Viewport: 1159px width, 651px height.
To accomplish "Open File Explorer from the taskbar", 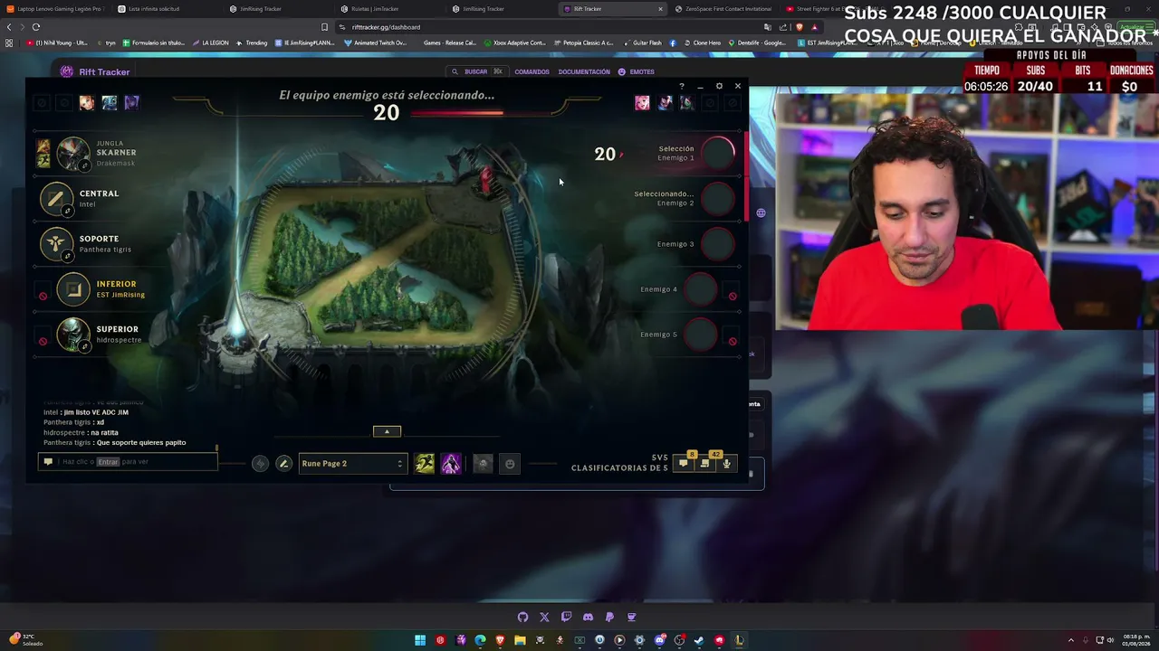I will [520, 641].
